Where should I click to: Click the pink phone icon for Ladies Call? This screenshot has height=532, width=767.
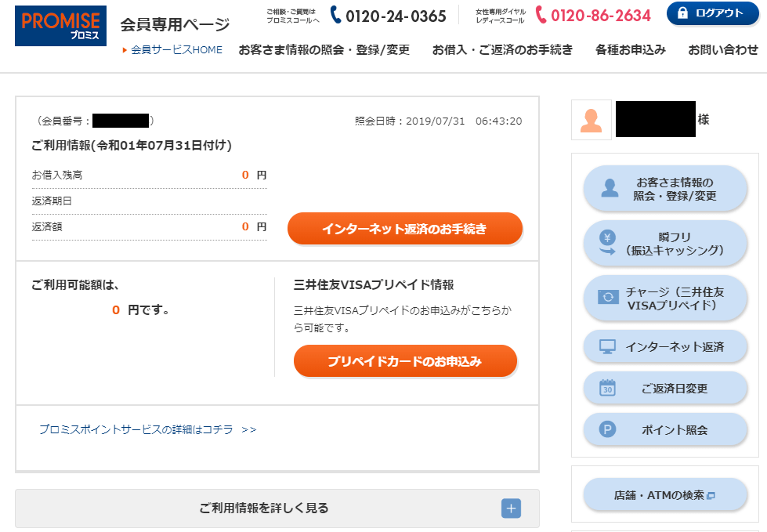pyautogui.click(x=541, y=15)
